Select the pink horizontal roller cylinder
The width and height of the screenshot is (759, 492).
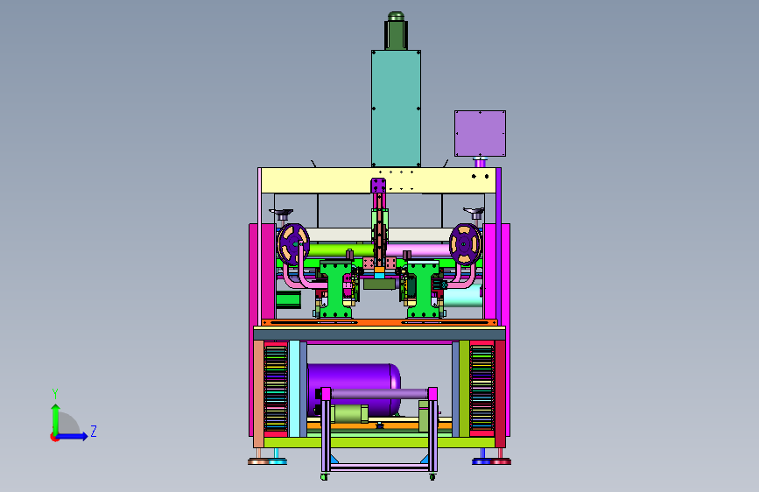click(419, 250)
